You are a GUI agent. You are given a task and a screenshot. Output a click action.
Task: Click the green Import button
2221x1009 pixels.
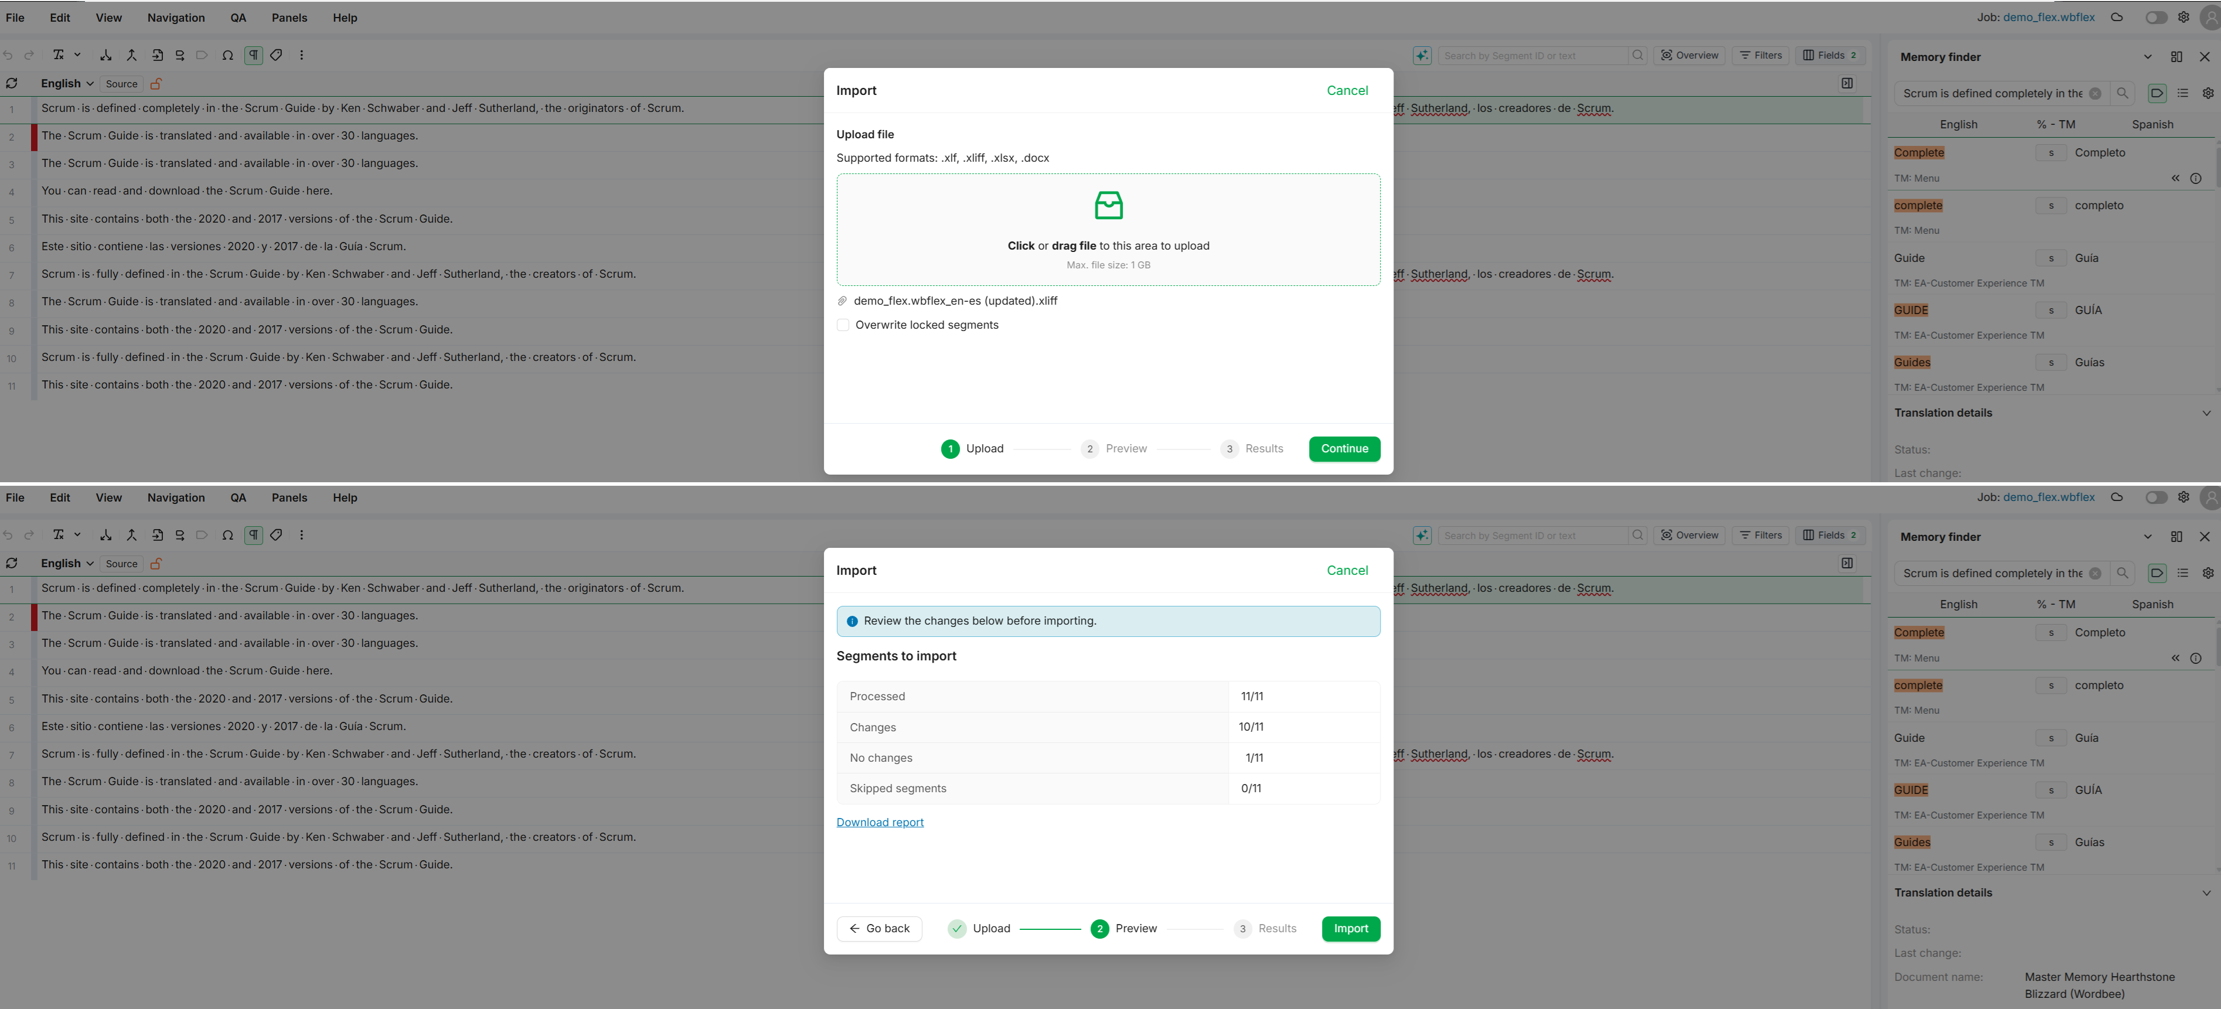click(1351, 929)
